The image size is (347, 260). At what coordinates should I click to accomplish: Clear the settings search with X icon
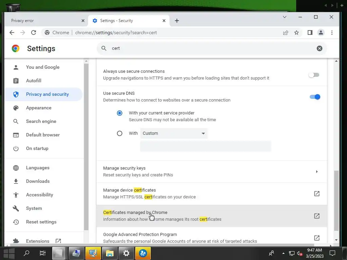(319, 48)
